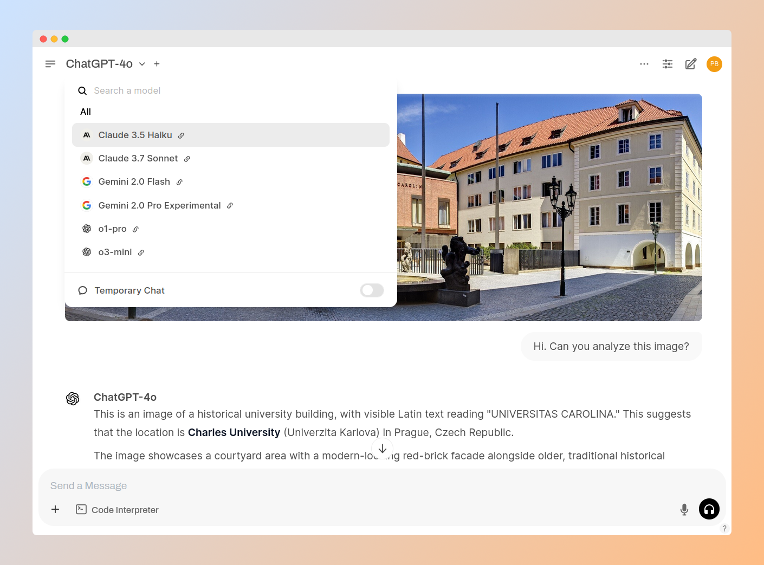Click link icon next to Claude 3.7 Sonnet
Viewport: 764px width, 565px height.
point(187,159)
